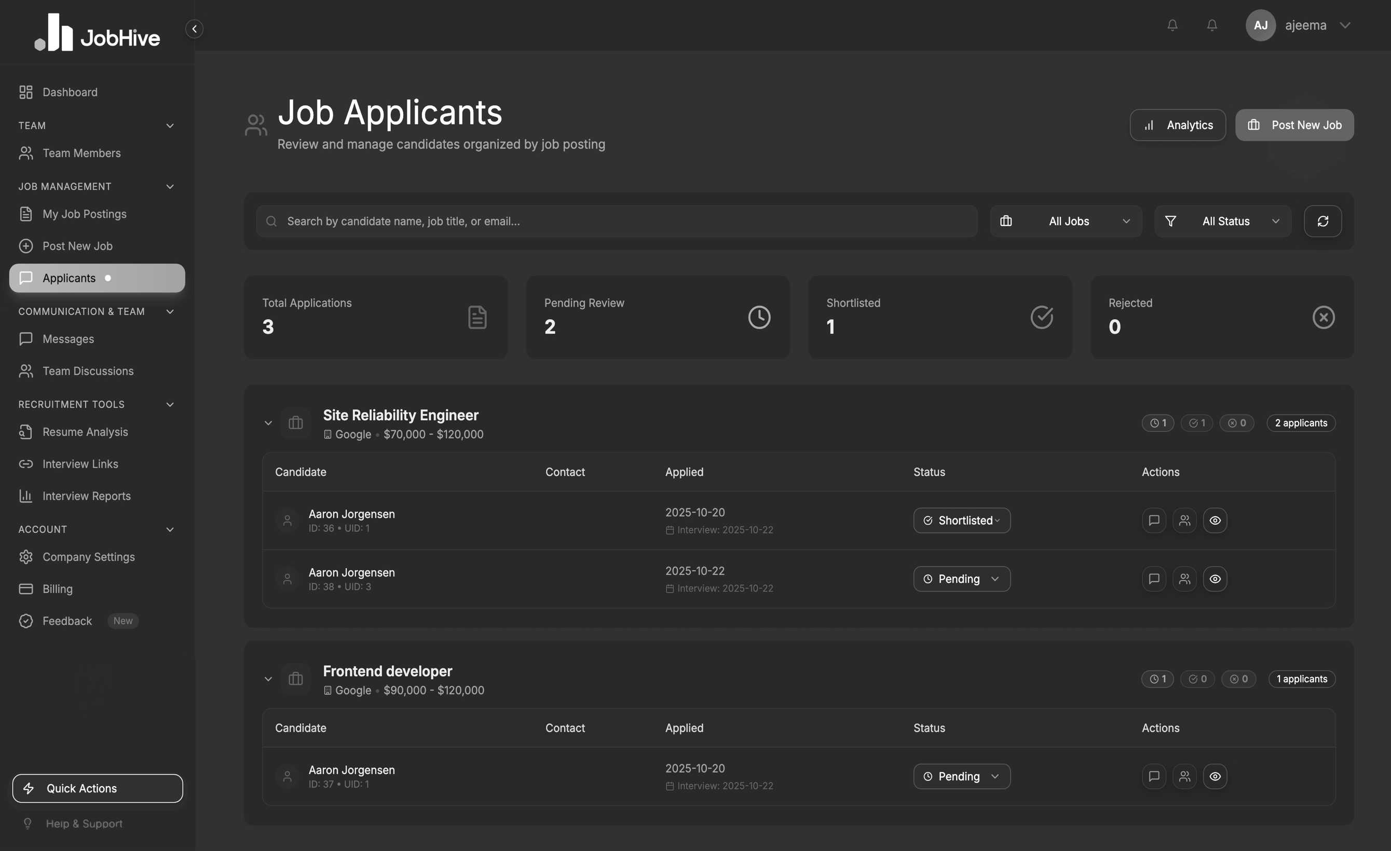Go to Dashboard in the sidebar

click(70, 92)
